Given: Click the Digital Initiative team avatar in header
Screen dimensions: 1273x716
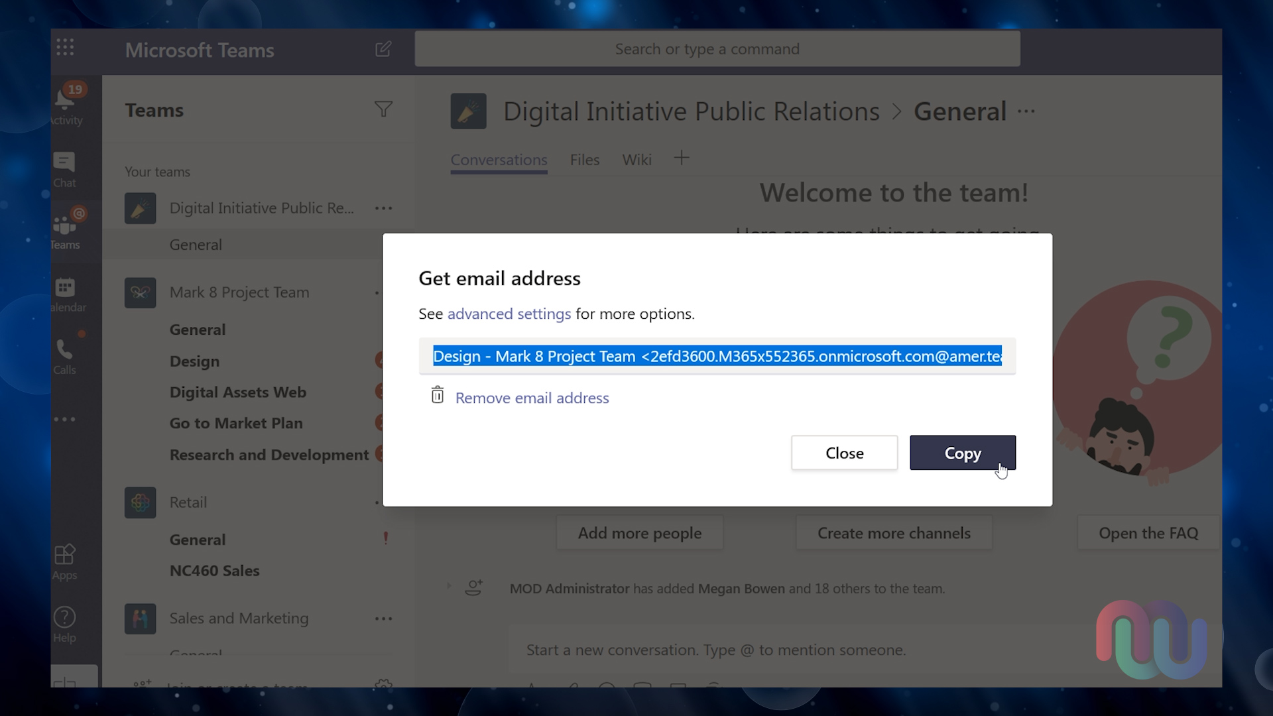Looking at the screenshot, I should click(468, 111).
